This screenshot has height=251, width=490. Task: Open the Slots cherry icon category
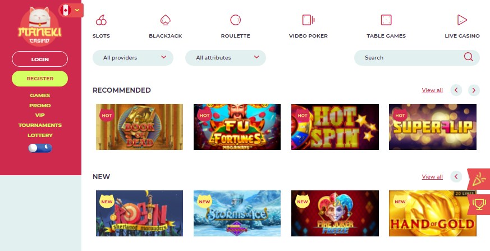pos(101,20)
